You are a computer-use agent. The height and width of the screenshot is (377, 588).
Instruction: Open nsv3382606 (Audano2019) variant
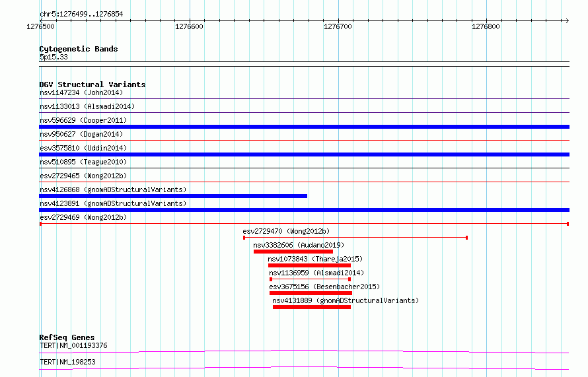299,245
